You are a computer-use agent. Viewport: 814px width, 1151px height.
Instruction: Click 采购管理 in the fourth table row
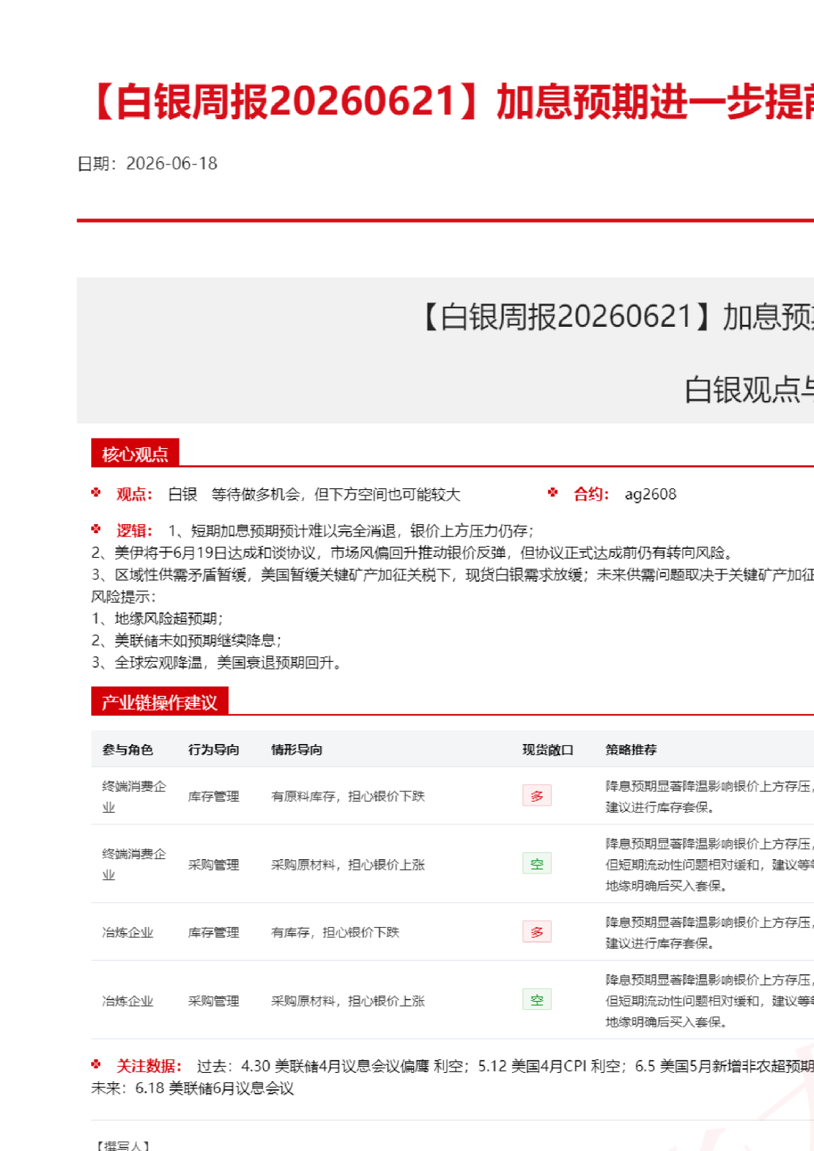pos(214,1000)
